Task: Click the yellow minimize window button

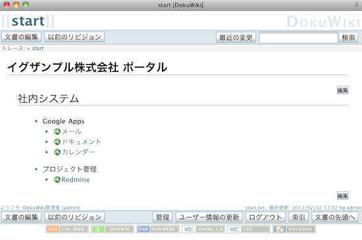Action: (16, 5)
